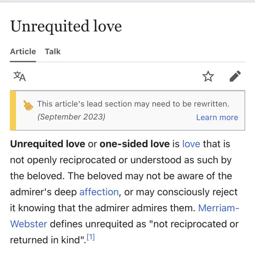Viewport: 255px width, 255px height.
Task: Open citation reference [1]
Action: (91, 237)
